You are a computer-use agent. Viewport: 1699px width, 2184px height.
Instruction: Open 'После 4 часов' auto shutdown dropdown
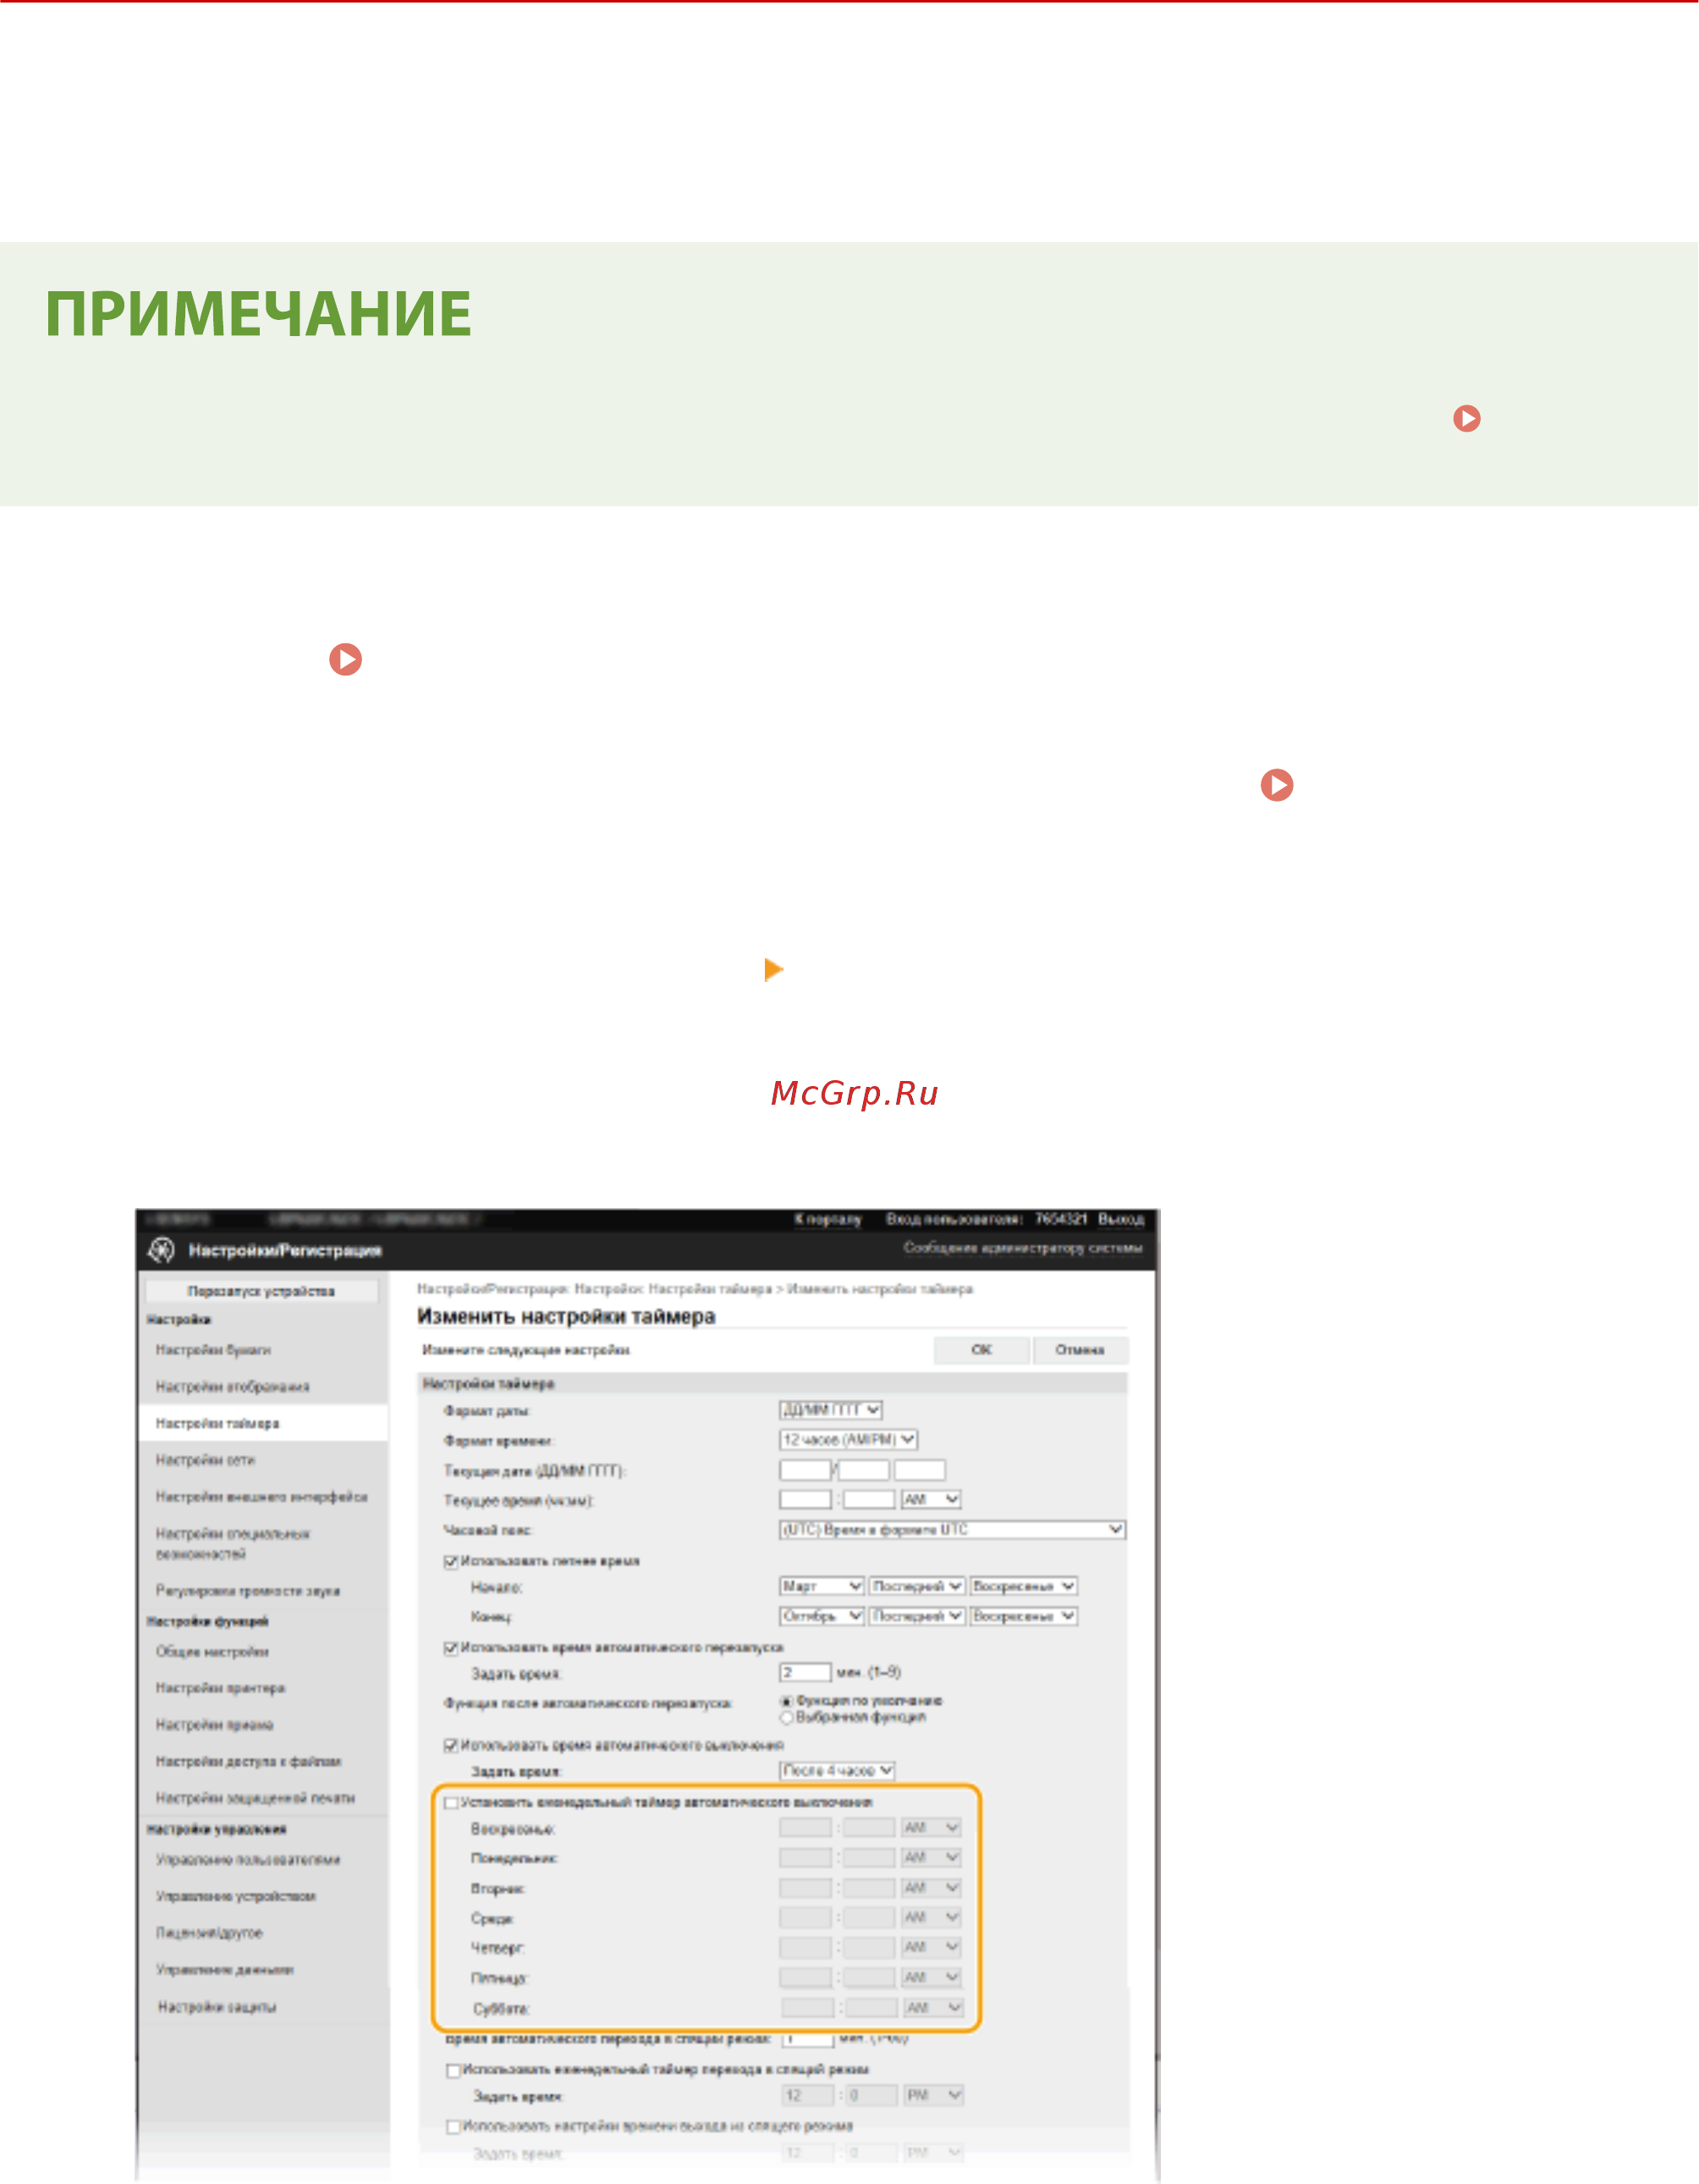[837, 1771]
